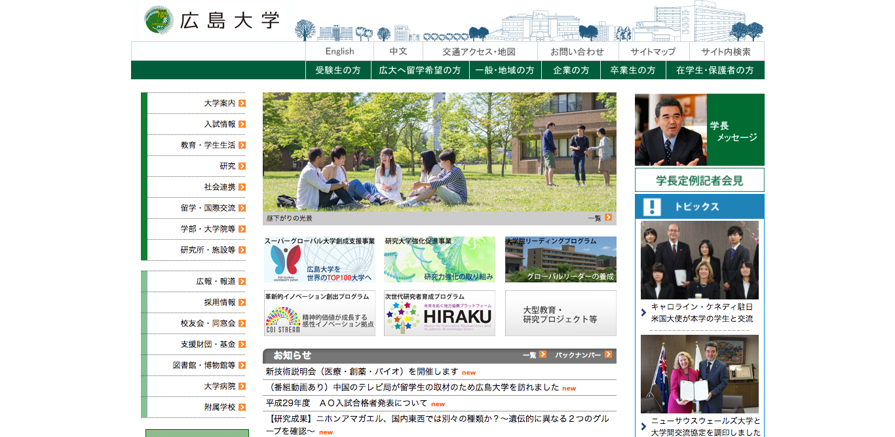Viewport: 895px width, 437px height.
Task: Open お問い合わせ contact page
Action: 578,52
